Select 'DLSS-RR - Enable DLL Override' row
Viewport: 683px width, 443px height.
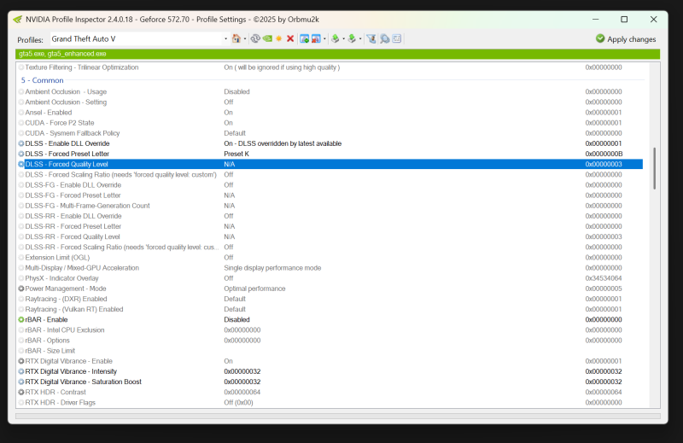pyautogui.click(x=330, y=216)
